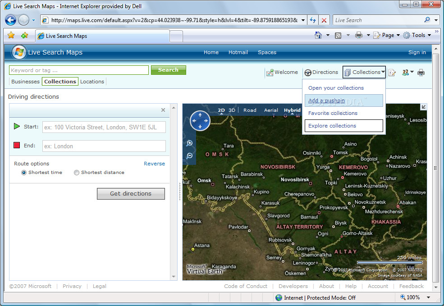Click the people share icon in maps toolbar
This screenshot has width=444, height=306.
tap(405, 73)
